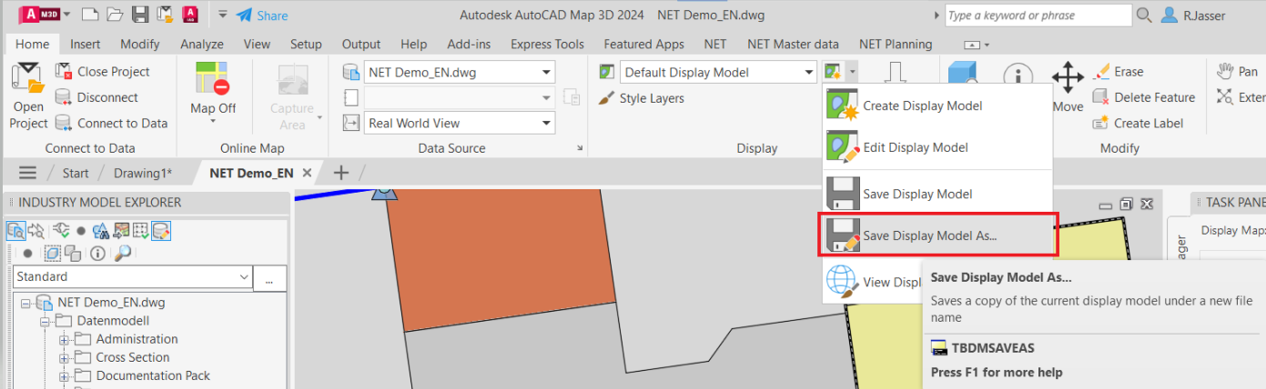Save drawing using the floppy disk icon
Image resolution: width=1266 pixels, height=389 pixels.
click(x=140, y=15)
